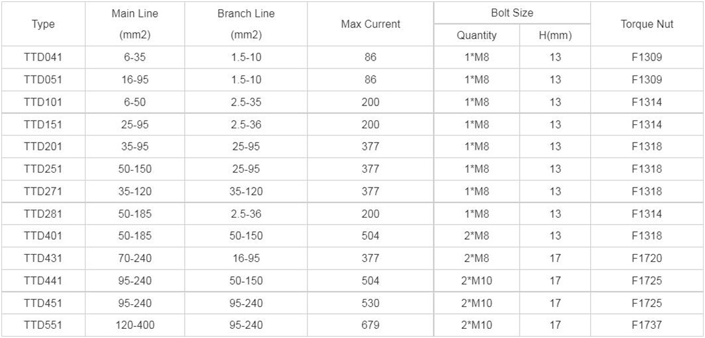Viewport: 705px width, 338px height.
Task: Click the 530 max current cell
Action: coord(371,303)
